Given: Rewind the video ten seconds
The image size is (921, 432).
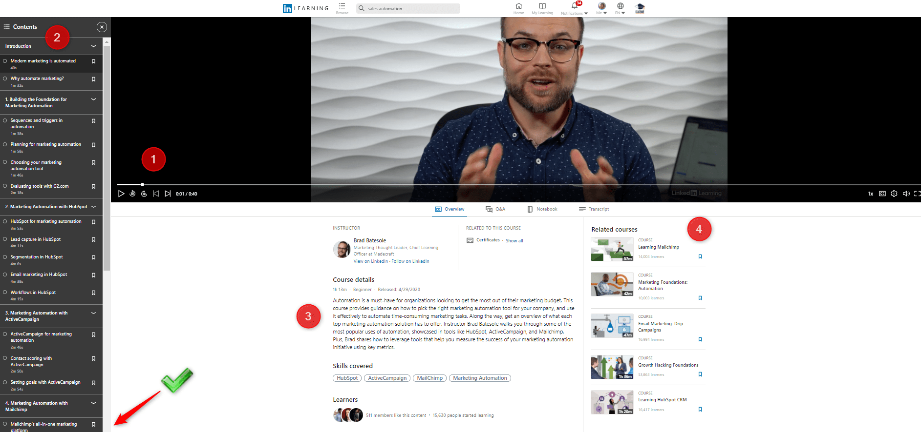Looking at the screenshot, I should pyautogui.click(x=132, y=194).
